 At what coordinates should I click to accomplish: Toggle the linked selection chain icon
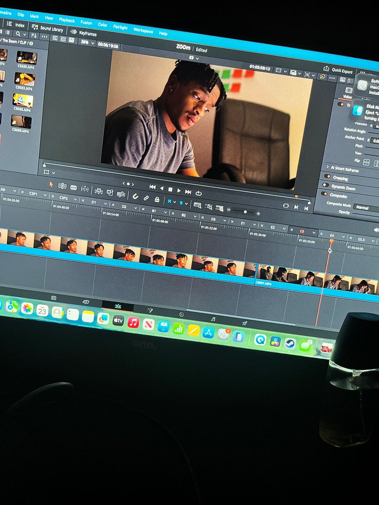(146, 197)
